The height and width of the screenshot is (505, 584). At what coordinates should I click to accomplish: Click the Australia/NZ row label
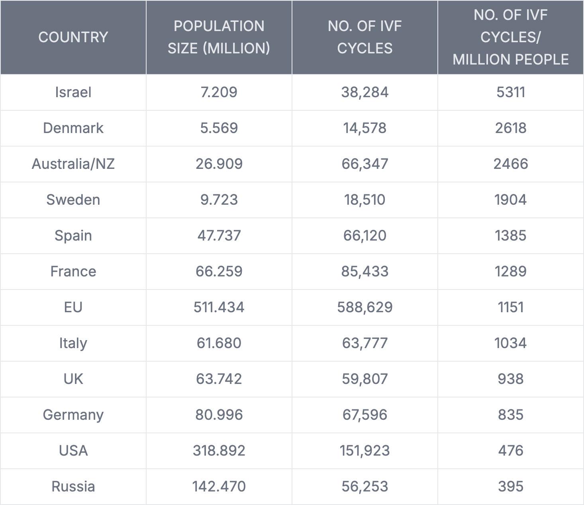click(x=73, y=164)
